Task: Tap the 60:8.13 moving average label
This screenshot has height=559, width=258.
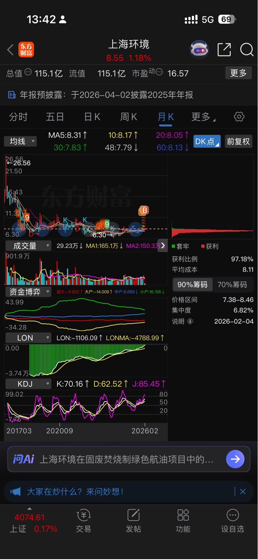Action: tap(173, 147)
